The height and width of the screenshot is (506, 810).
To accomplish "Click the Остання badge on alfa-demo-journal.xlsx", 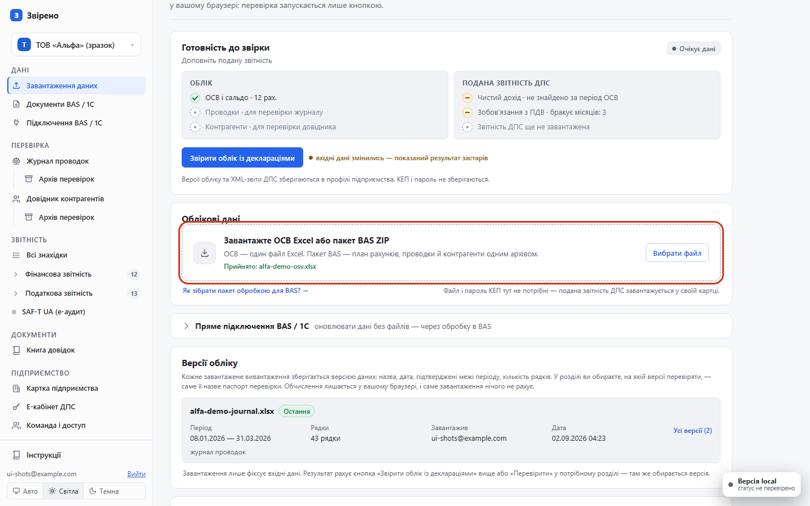I will click(297, 412).
